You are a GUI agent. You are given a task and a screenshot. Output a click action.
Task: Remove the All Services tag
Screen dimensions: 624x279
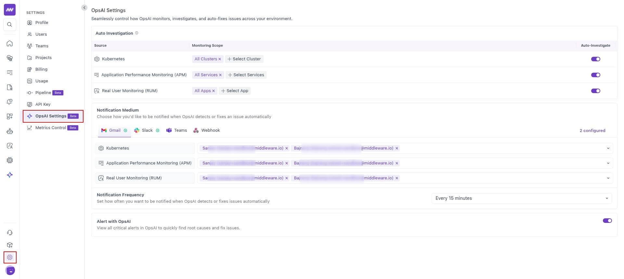[220, 75]
